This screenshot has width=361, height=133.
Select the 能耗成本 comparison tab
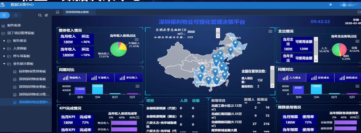tap(348, 78)
